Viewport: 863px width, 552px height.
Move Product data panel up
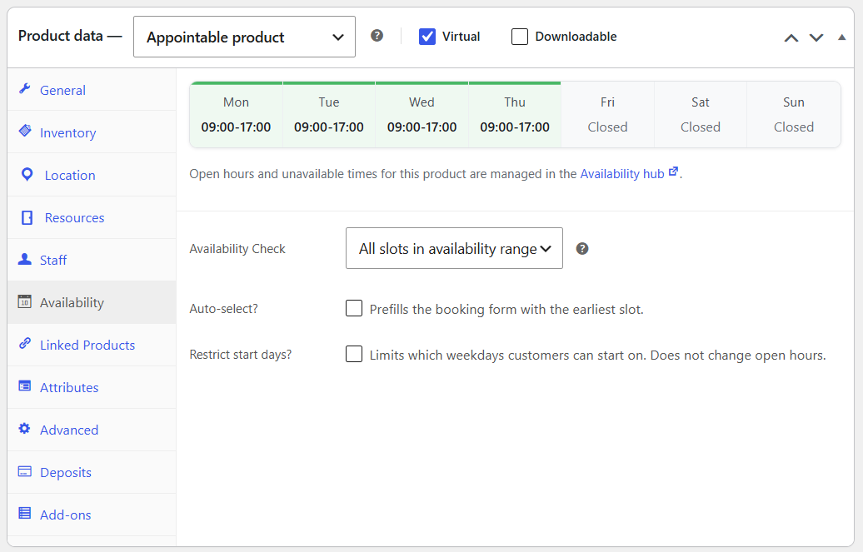coord(791,37)
